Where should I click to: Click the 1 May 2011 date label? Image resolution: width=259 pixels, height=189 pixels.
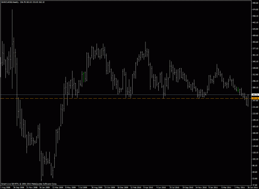pos(240,188)
